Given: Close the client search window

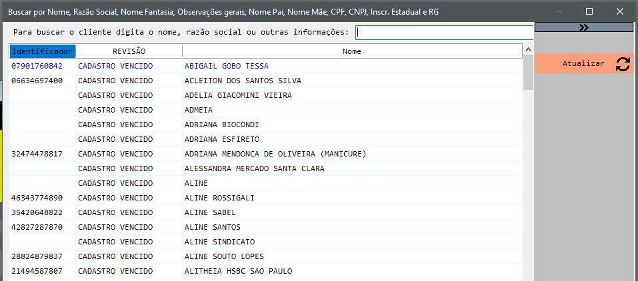Looking at the screenshot, I should click(x=619, y=11).
